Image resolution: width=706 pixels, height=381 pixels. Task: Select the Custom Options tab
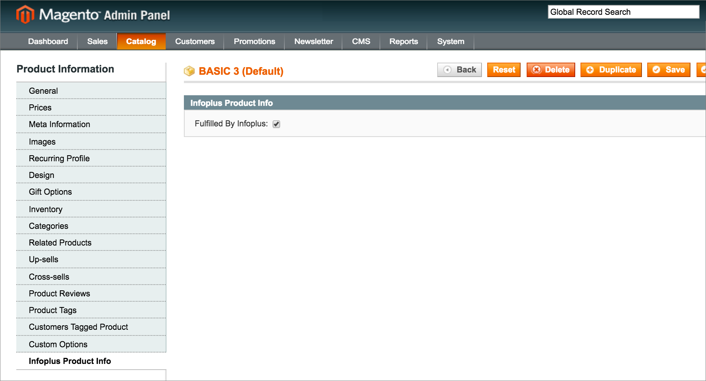pyautogui.click(x=91, y=344)
